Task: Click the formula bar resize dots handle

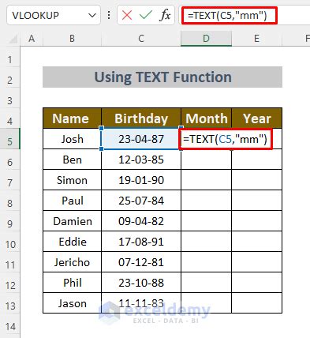Action: point(109,15)
